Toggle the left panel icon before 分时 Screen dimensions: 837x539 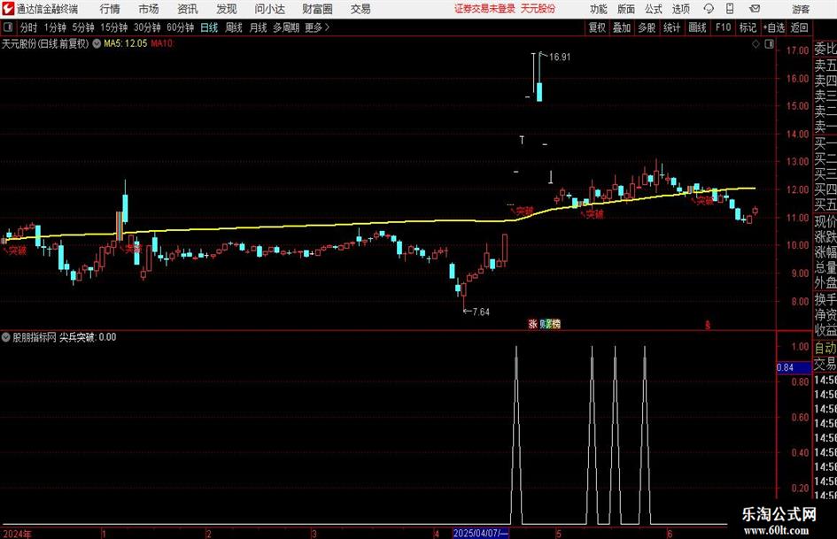point(8,27)
